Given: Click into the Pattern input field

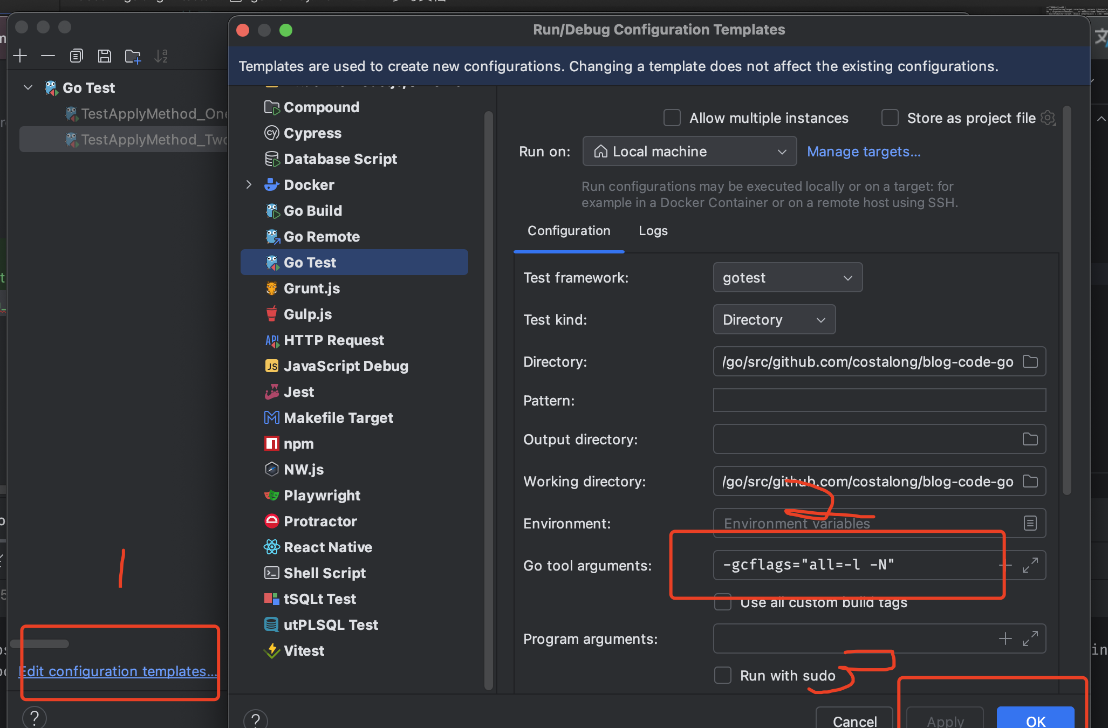Looking at the screenshot, I should coord(879,401).
